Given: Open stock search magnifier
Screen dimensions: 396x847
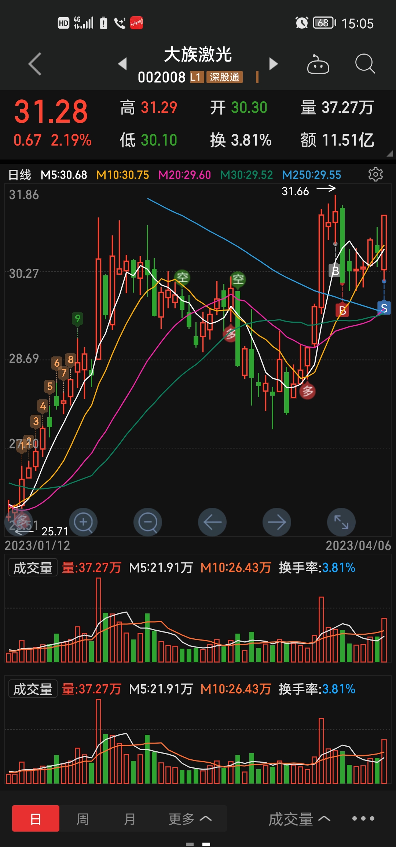Looking at the screenshot, I should [365, 64].
